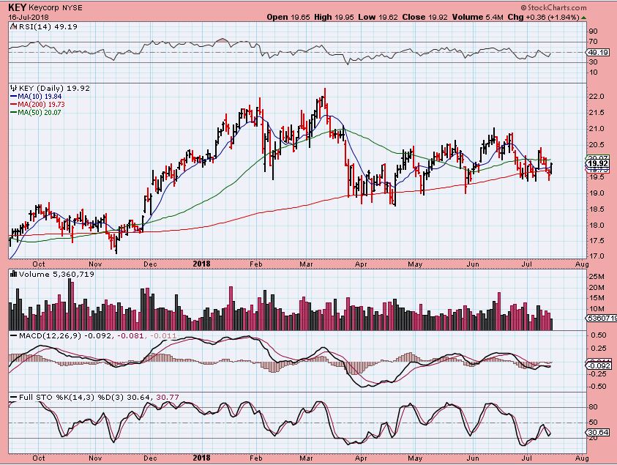Click the Volume 5,360,719 legend label
Viewport: 617px width, 465px height.
coord(56,275)
